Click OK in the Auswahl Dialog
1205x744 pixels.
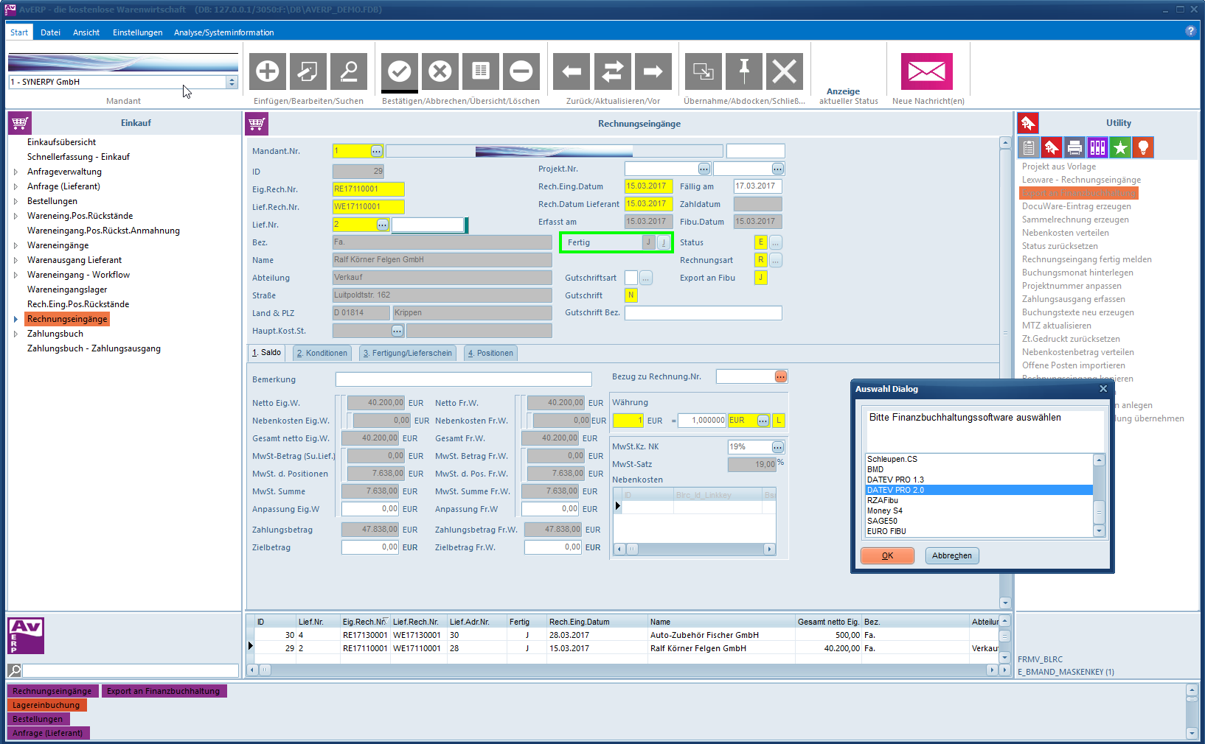pos(887,555)
